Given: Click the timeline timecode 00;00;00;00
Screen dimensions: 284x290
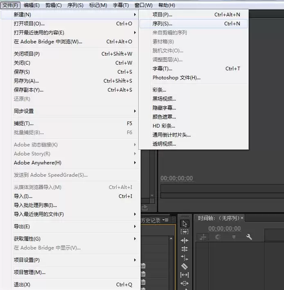Looking at the screenshot, I should [x=224, y=229].
